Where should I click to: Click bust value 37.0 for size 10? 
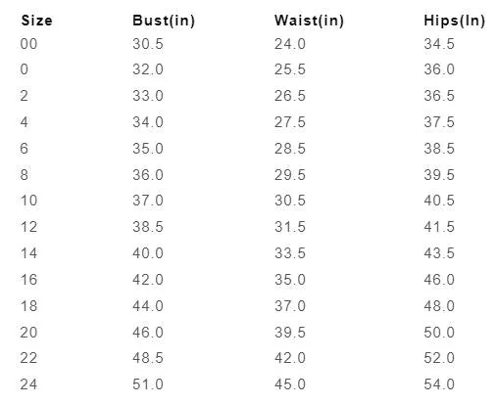click(x=148, y=201)
